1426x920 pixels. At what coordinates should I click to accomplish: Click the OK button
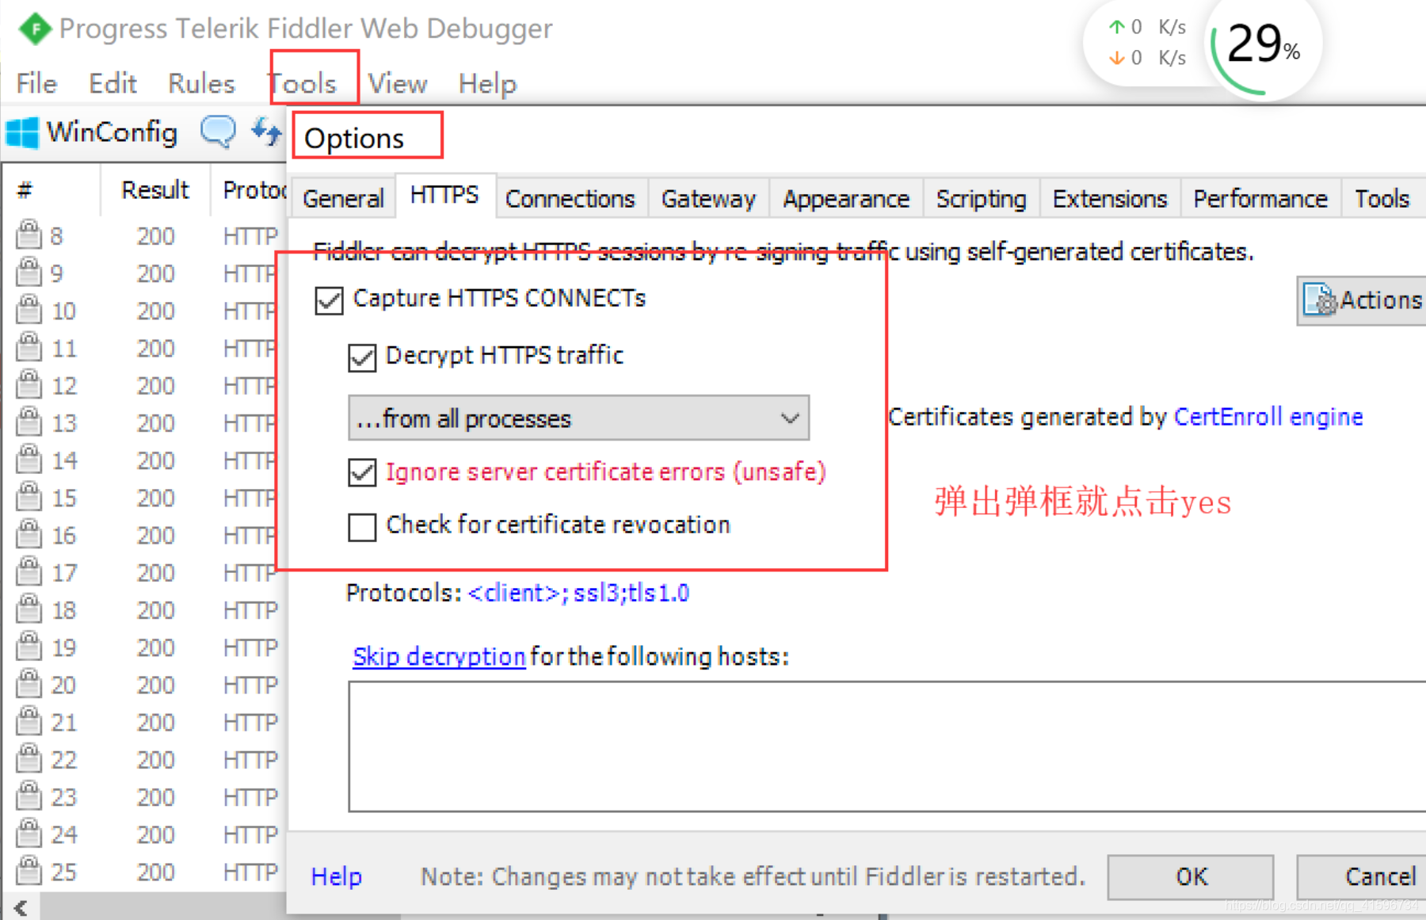1191,876
